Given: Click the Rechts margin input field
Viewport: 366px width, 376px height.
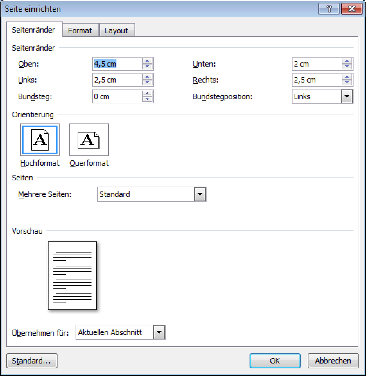Looking at the screenshot, I should (x=316, y=80).
